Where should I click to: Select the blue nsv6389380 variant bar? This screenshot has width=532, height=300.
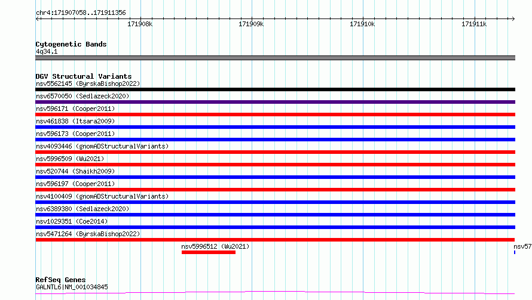pyautogui.click(x=275, y=215)
